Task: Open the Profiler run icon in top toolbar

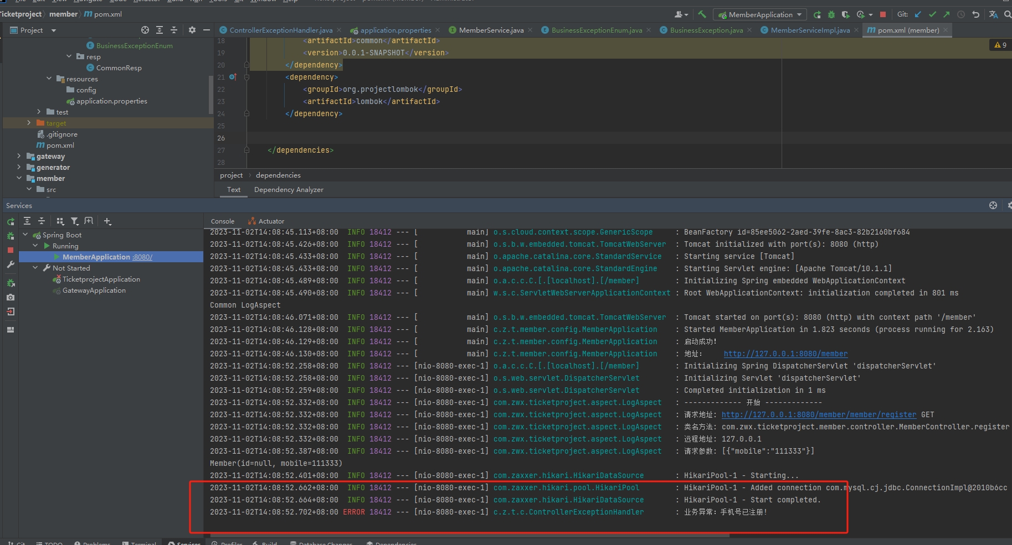Action: click(x=860, y=15)
